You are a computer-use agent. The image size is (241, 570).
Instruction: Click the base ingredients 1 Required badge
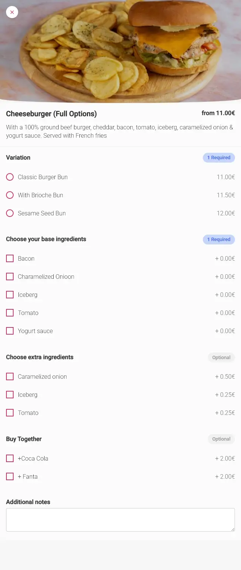pos(219,239)
